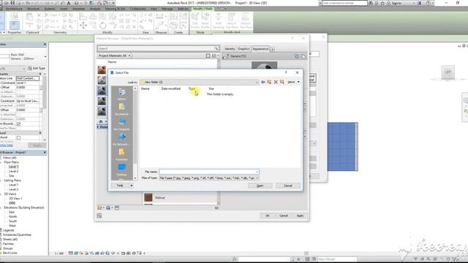Select the top copper material thumbnail
The width and height of the screenshot is (468, 263).
coord(102,70)
